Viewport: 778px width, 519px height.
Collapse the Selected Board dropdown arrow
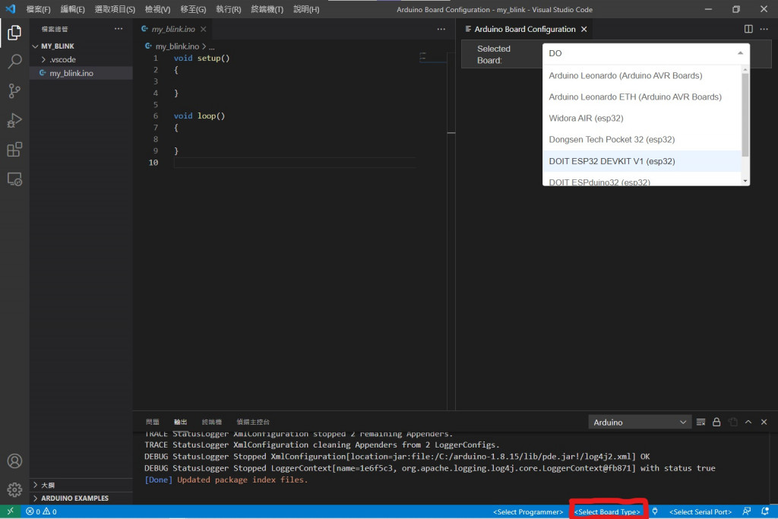click(x=740, y=53)
